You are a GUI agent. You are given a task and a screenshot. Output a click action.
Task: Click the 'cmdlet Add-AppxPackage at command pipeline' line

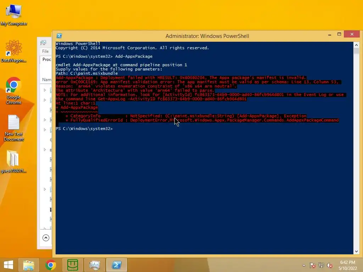click(x=121, y=65)
